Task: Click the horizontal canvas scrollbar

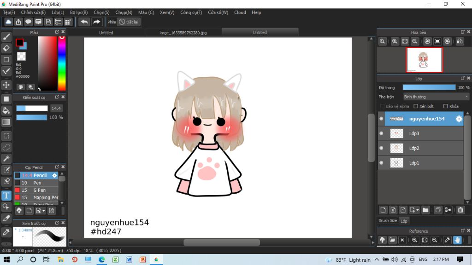Action: [x=222, y=242]
